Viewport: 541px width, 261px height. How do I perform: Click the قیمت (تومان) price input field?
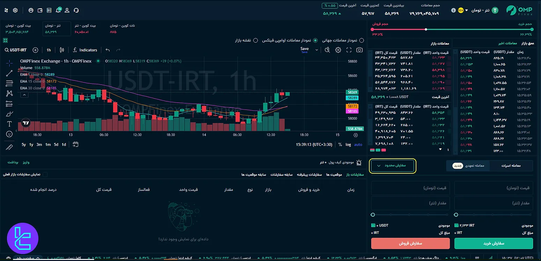[x=493, y=188]
